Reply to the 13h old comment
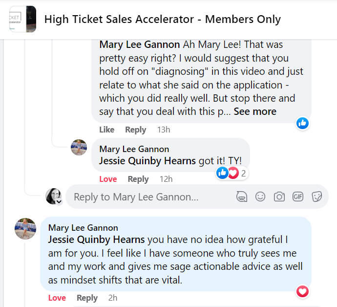337x307 pixels. [x=135, y=130]
